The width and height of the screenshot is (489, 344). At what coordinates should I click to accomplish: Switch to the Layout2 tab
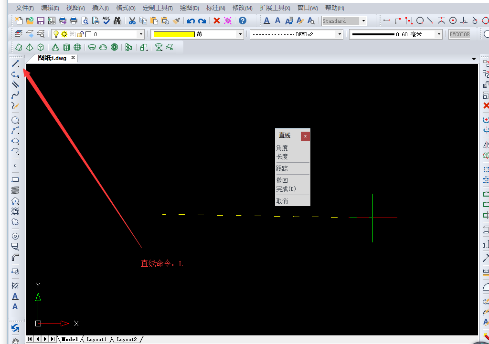click(x=127, y=339)
